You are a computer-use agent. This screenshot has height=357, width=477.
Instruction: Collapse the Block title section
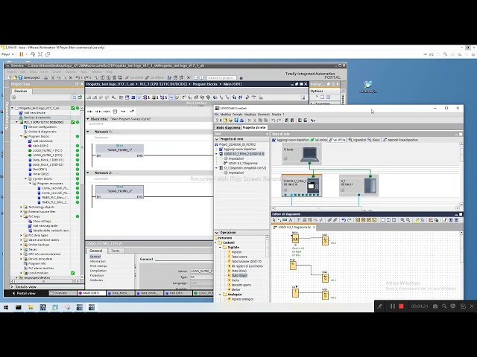click(x=88, y=119)
